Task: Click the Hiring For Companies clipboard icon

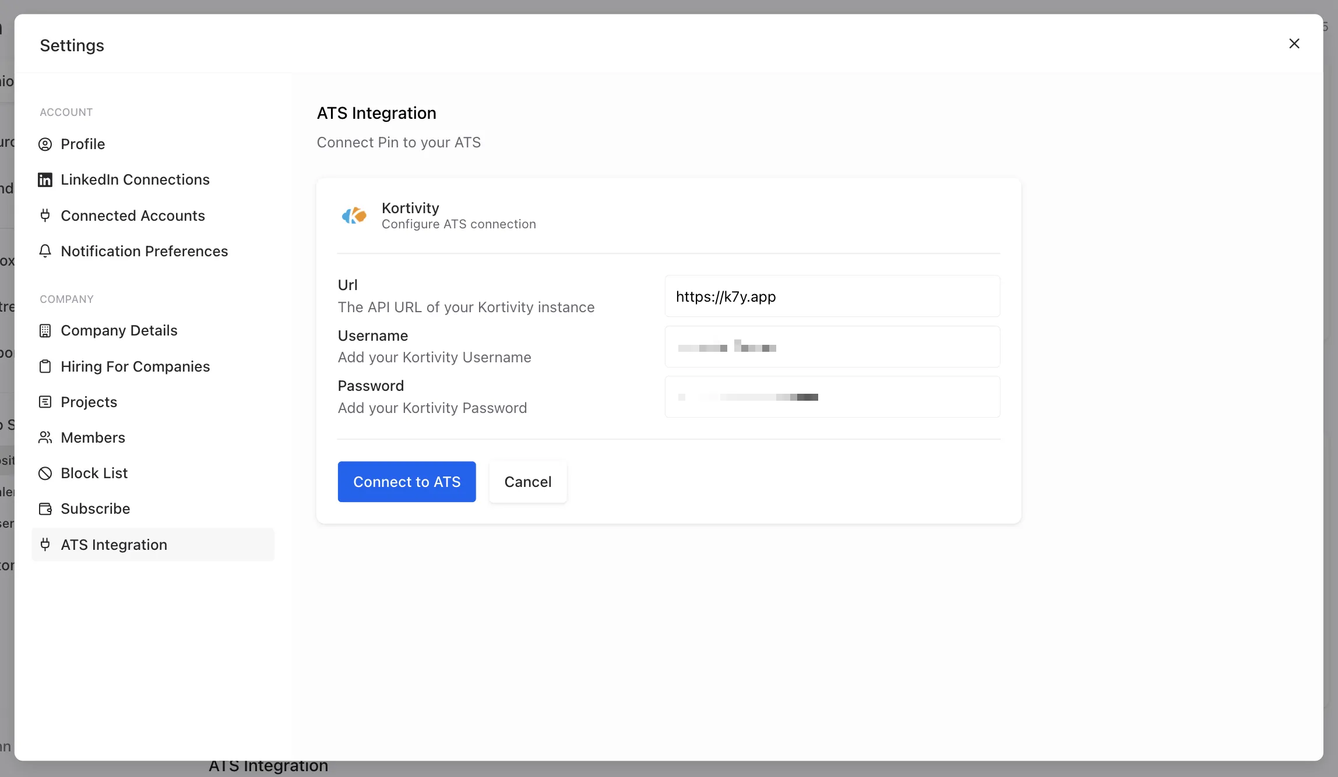Action: point(45,366)
